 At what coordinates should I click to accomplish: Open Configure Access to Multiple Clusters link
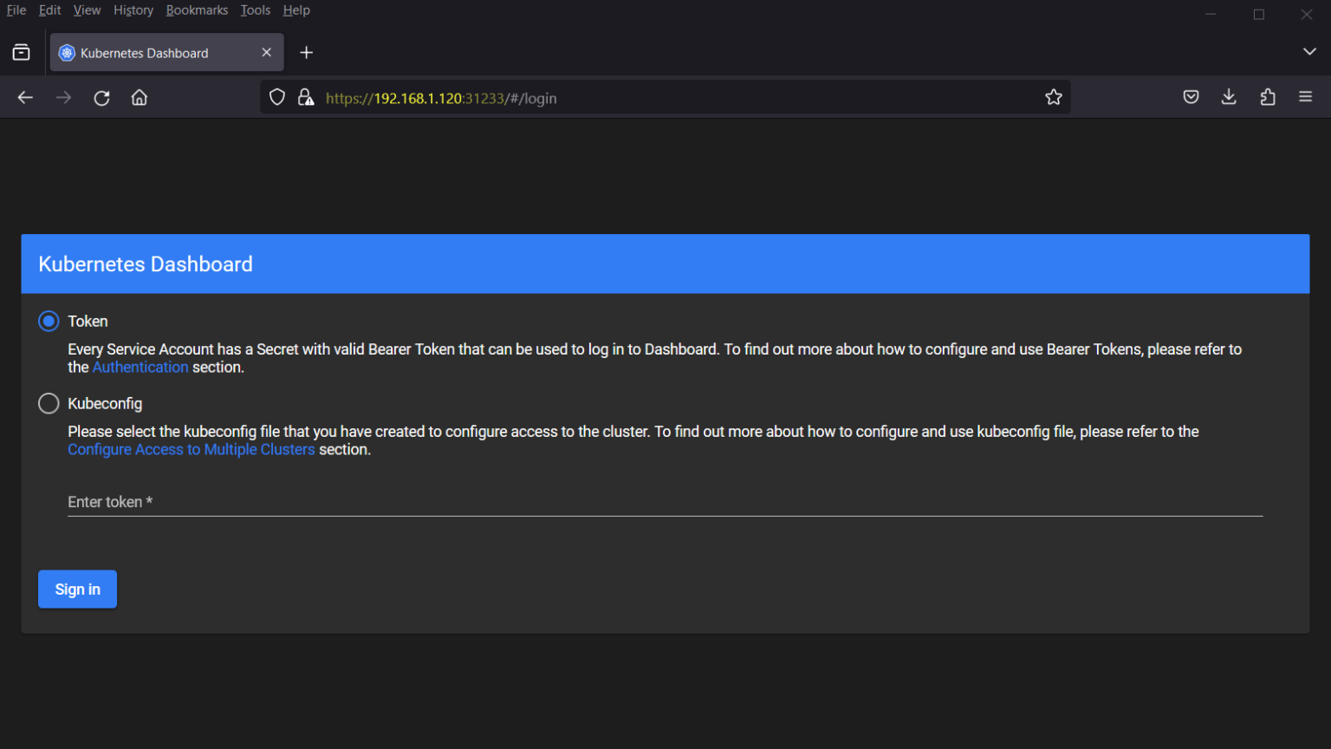[x=192, y=450]
